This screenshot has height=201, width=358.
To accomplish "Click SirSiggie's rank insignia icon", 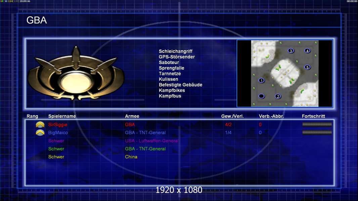I will tap(40, 125).
